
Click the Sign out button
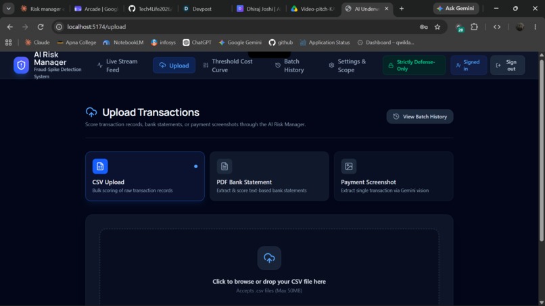click(x=507, y=66)
